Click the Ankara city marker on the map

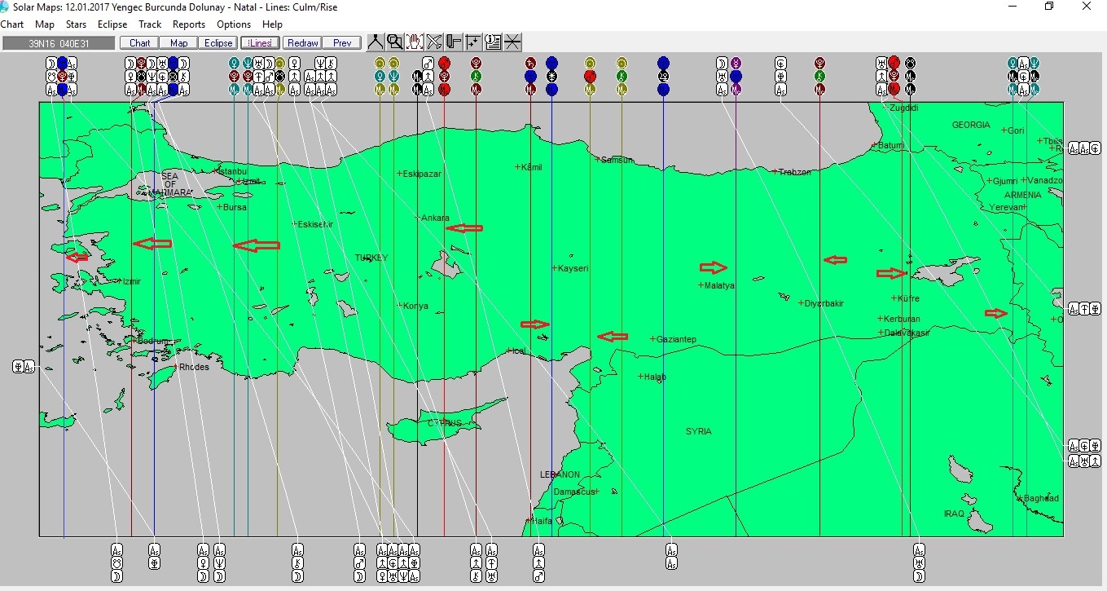pos(420,218)
